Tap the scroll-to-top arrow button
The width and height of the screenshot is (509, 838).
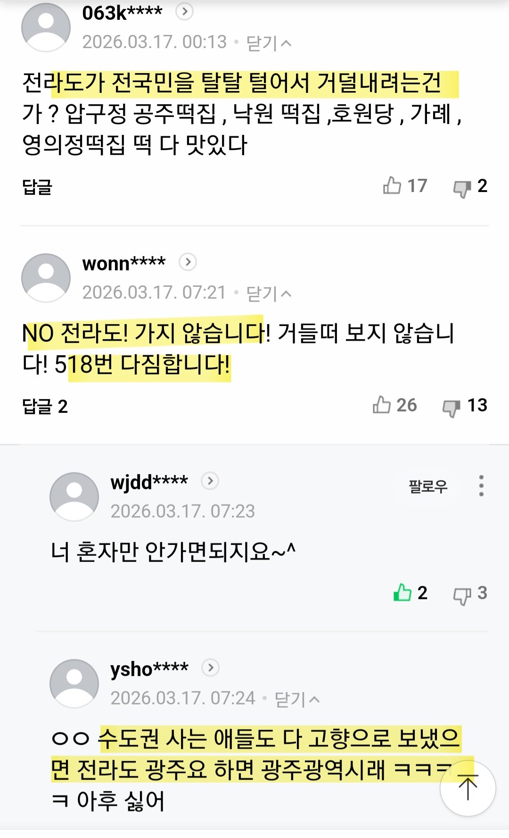coord(468,788)
